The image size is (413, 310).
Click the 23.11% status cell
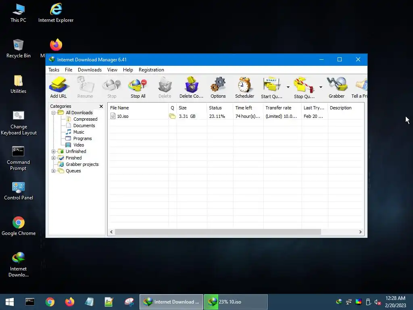217,116
